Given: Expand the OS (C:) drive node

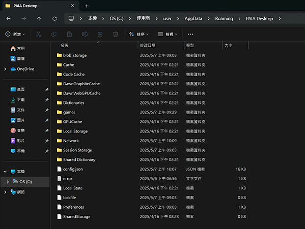Looking at the screenshot, I should (8, 182).
